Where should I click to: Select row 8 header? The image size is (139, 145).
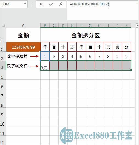[3, 103]
